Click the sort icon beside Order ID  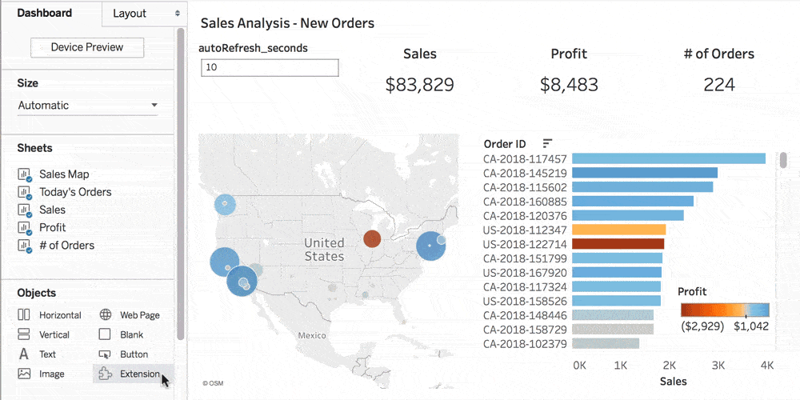pos(547,143)
